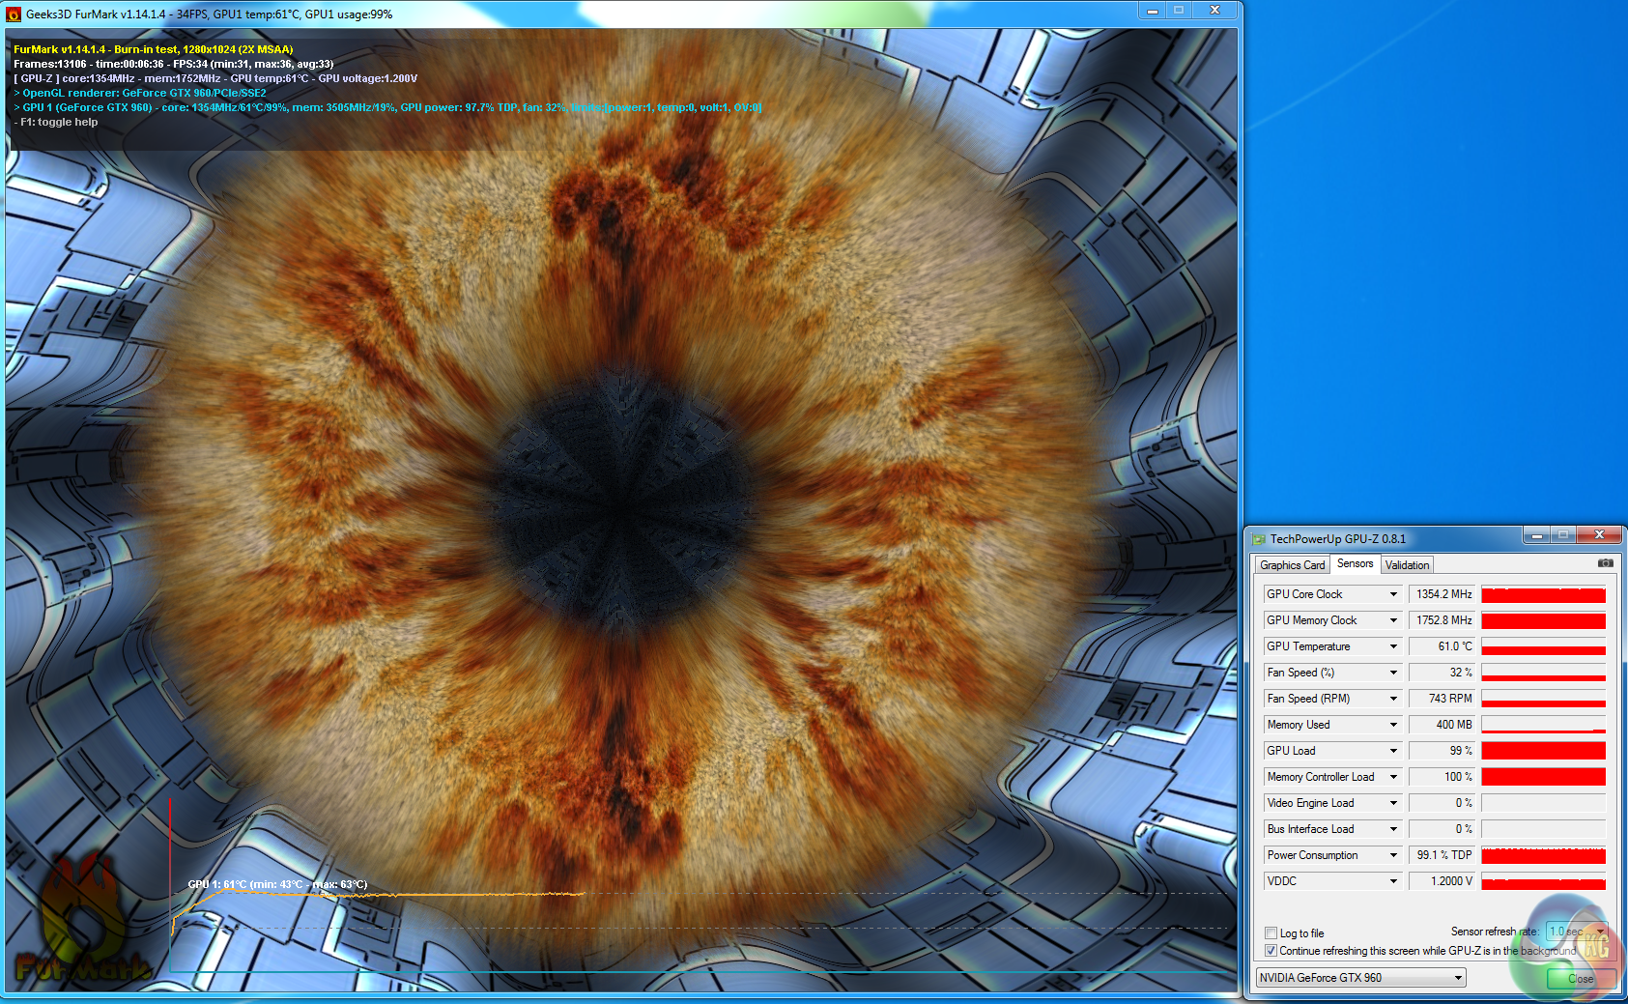Click the Close button in GPU-Z
The width and height of the screenshot is (1628, 1004).
point(1581,979)
